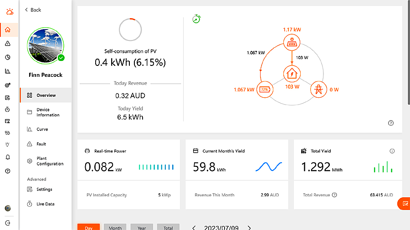Switch to the Year tab
This screenshot has width=410, height=230.
click(x=142, y=227)
